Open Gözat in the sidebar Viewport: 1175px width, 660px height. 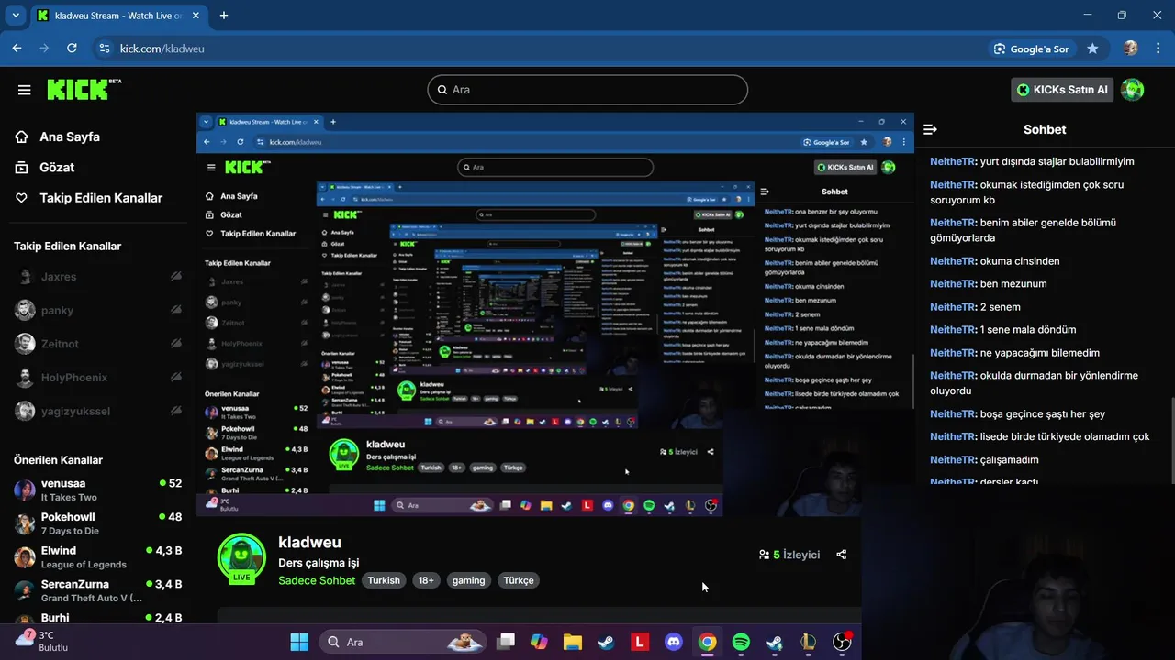(x=57, y=167)
